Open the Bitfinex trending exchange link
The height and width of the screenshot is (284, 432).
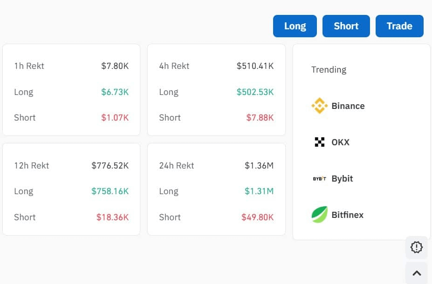coord(337,215)
